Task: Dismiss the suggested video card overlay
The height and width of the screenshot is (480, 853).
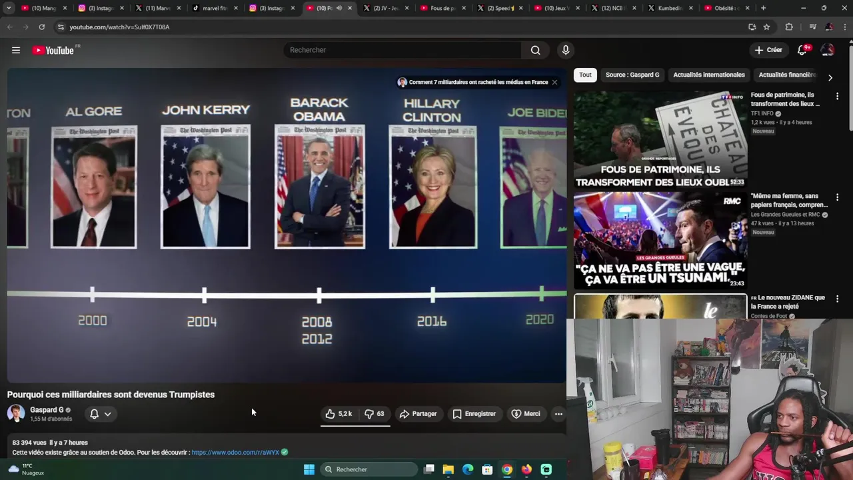Action: tap(554, 82)
